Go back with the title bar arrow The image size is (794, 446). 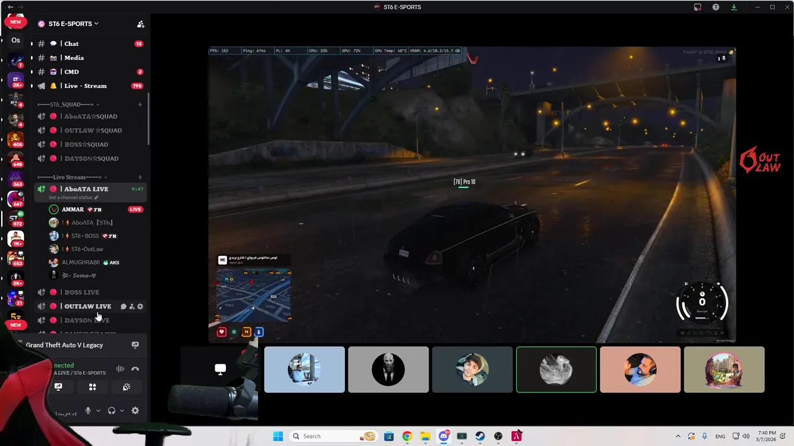[x=10, y=7]
